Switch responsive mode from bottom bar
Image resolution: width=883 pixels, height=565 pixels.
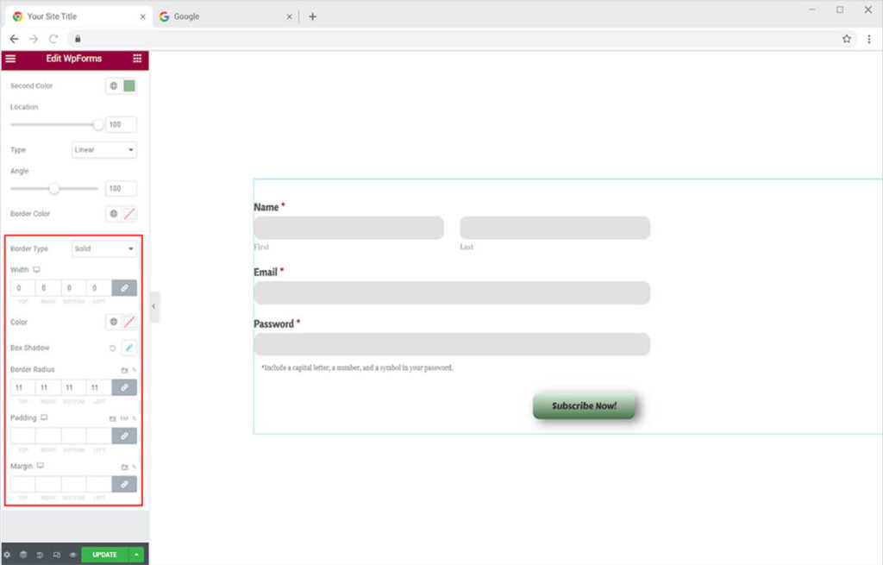[x=56, y=555]
